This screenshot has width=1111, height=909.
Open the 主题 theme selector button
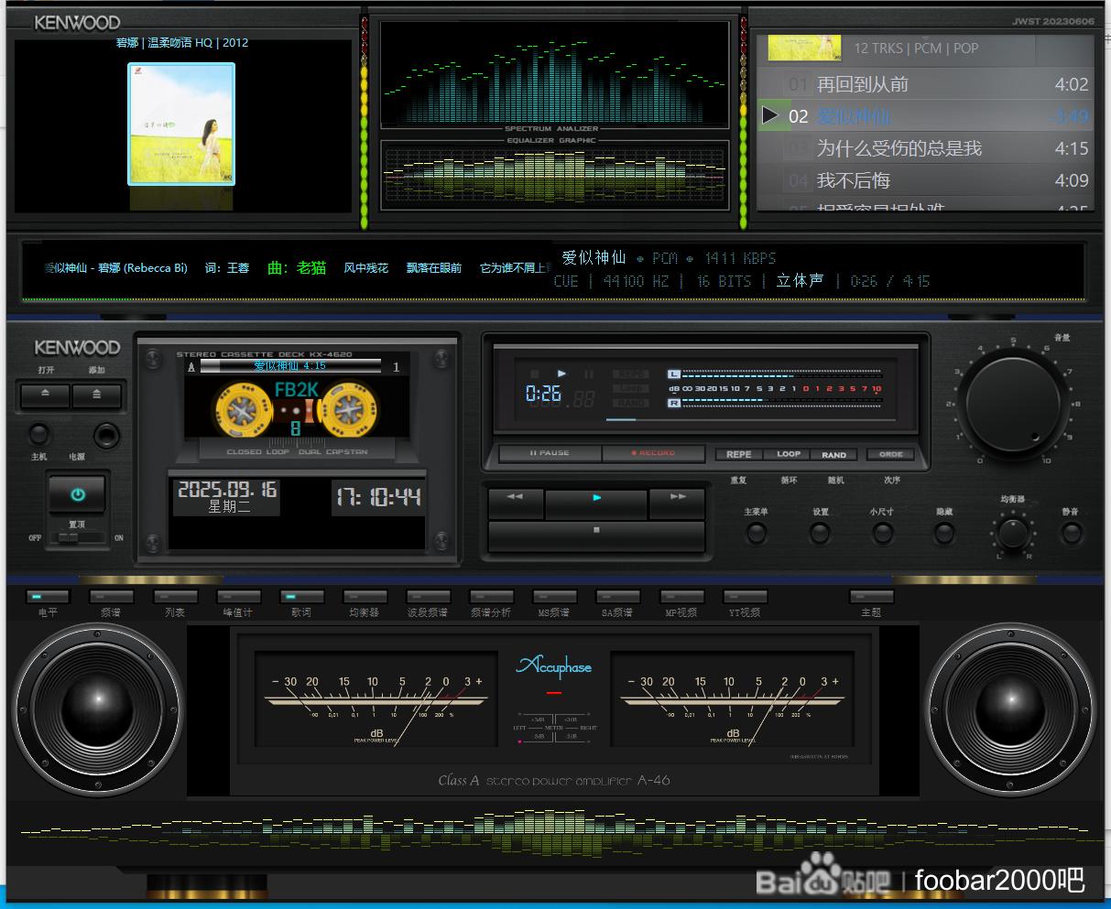pyautogui.click(x=871, y=597)
